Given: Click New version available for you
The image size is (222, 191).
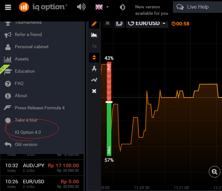Looking at the screenshot, I should pos(151,10).
